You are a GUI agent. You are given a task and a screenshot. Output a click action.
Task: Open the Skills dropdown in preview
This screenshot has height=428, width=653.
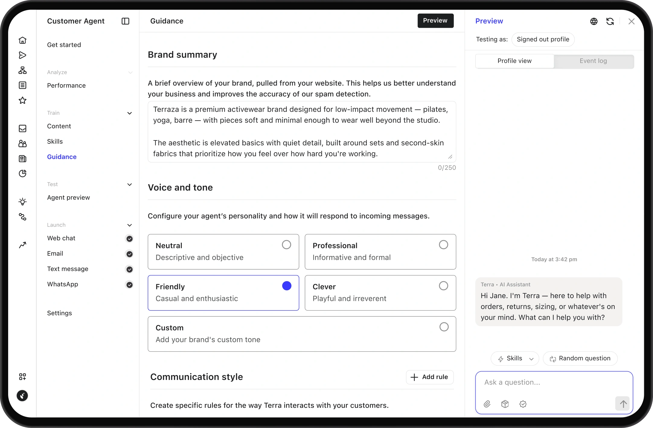[515, 359]
